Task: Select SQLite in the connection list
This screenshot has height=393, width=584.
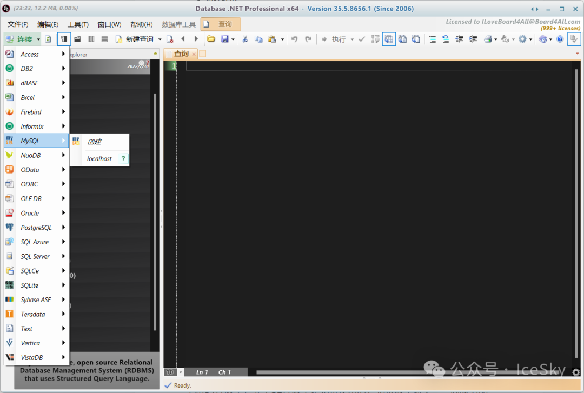Action: click(x=30, y=285)
